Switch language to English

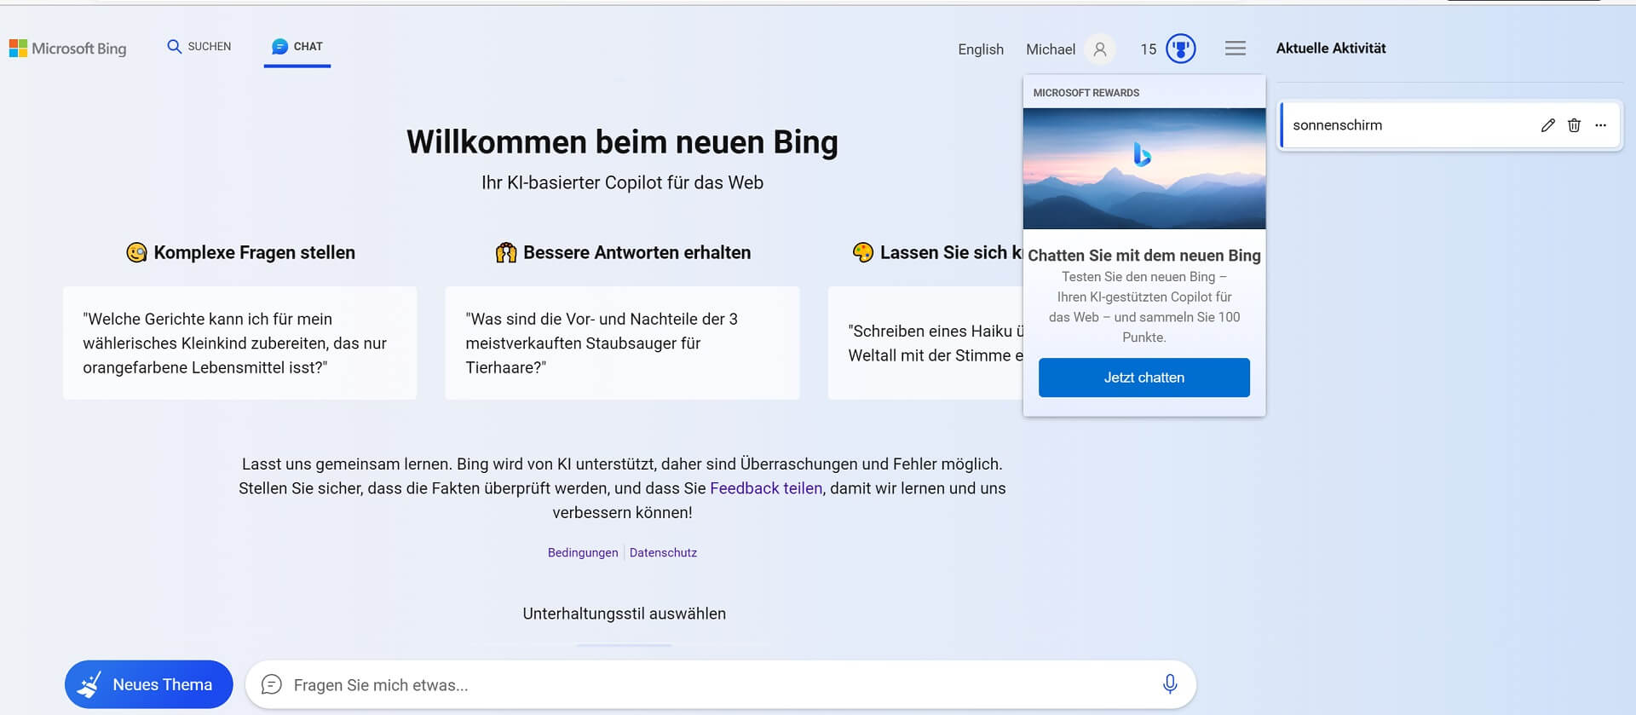pyautogui.click(x=981, y=49)
